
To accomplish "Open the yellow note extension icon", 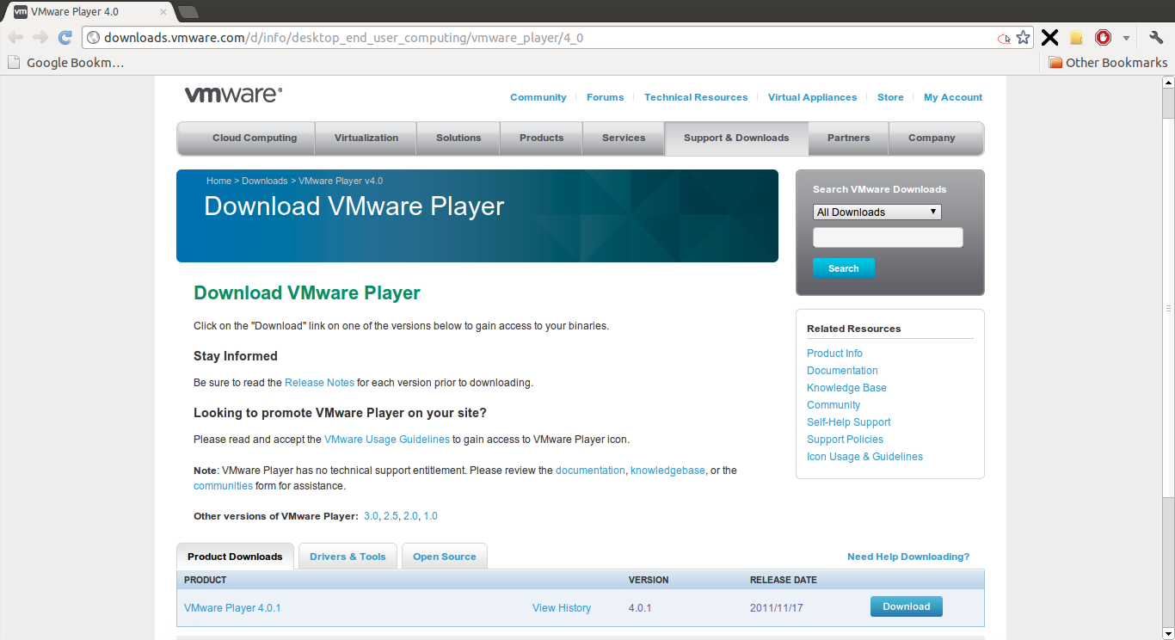I will 1076,38.
